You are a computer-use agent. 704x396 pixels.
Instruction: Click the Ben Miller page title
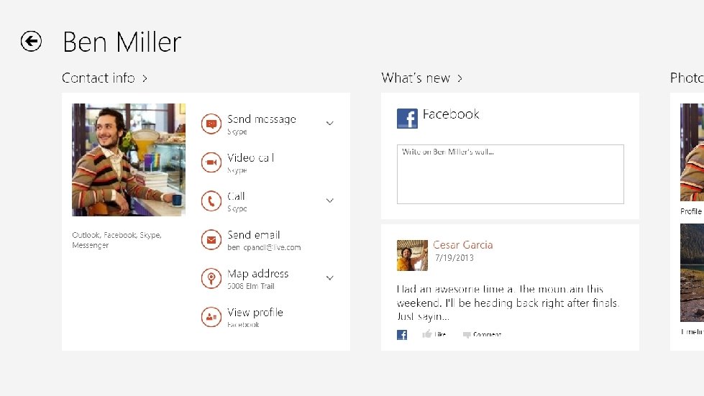pyautogui.click(x=122, y=42)
